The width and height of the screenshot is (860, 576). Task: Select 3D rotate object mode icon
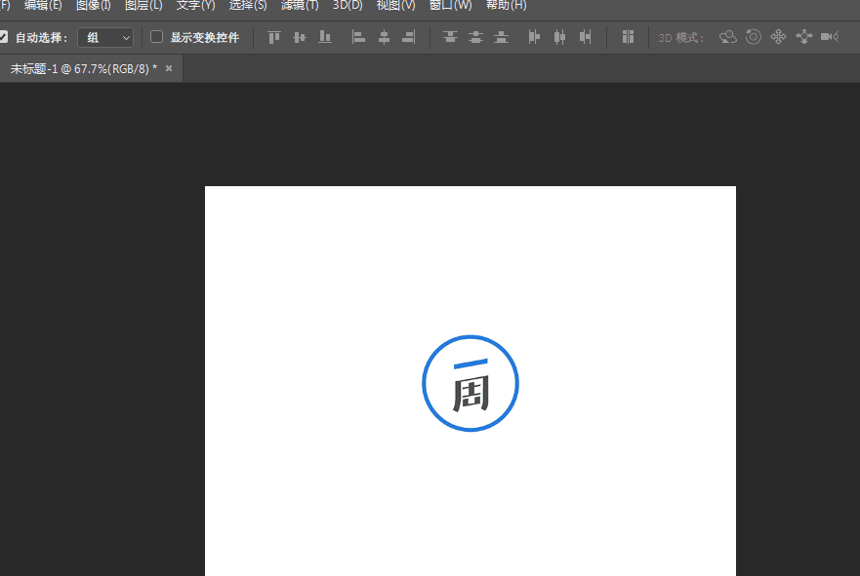[x=728, y=37]
